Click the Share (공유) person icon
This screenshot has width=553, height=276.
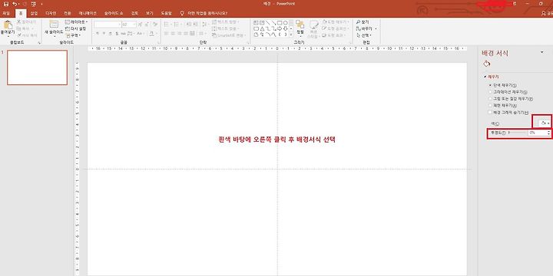(544, 13)
